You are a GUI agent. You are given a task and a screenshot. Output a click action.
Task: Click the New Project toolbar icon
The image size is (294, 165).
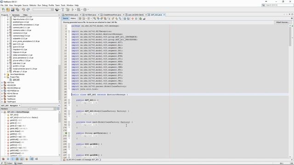8,10
